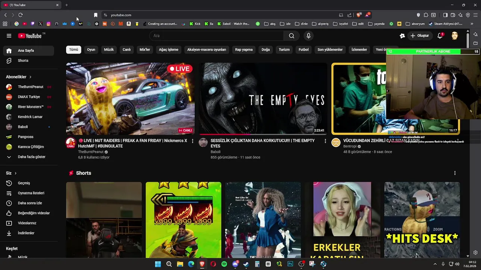This screenshot has width=481, height=270.
Task: Open the akış bookmarks folder
Action: [x=270, y=24]
